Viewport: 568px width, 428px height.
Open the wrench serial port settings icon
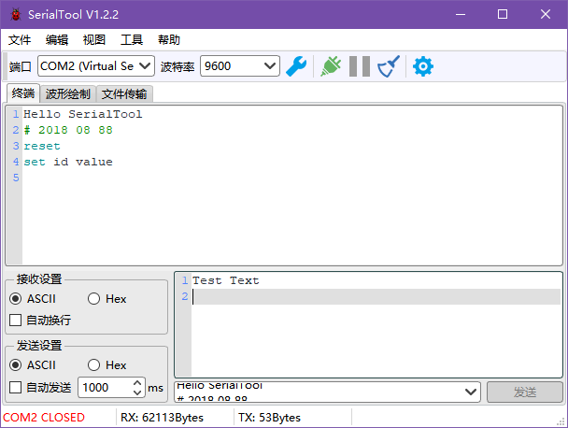coord(296,66)
